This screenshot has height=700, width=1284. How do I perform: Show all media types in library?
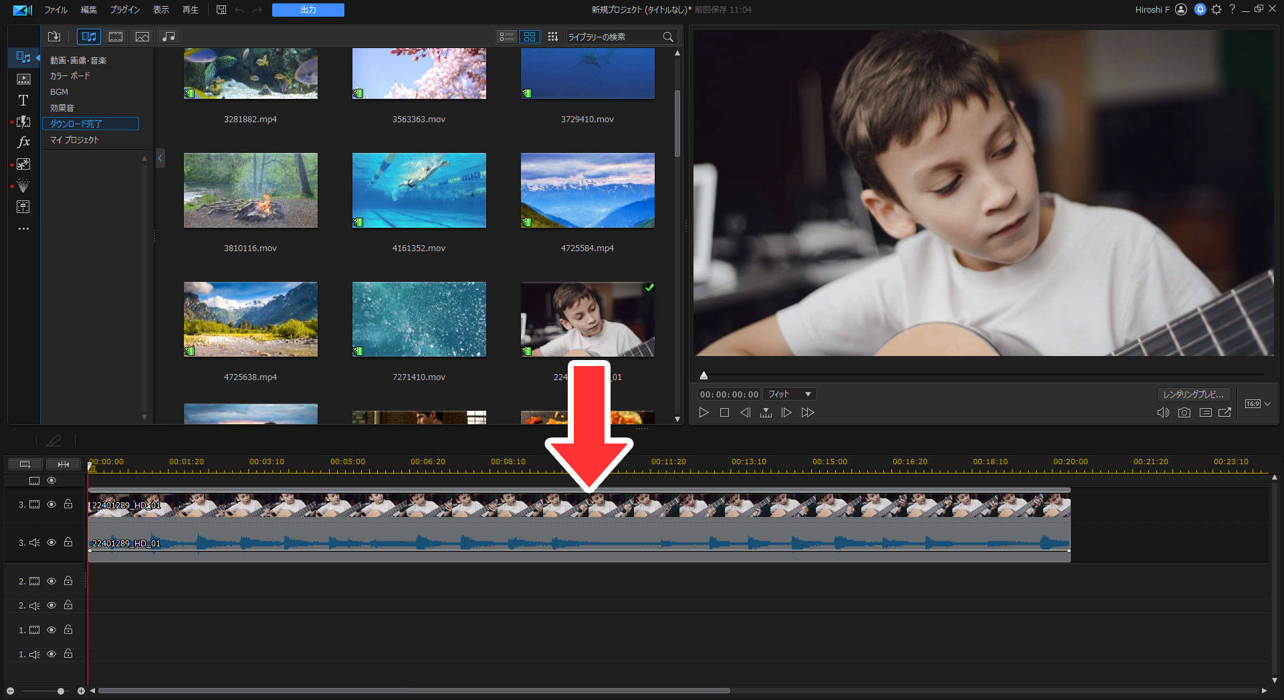click(x=89, y=37)
